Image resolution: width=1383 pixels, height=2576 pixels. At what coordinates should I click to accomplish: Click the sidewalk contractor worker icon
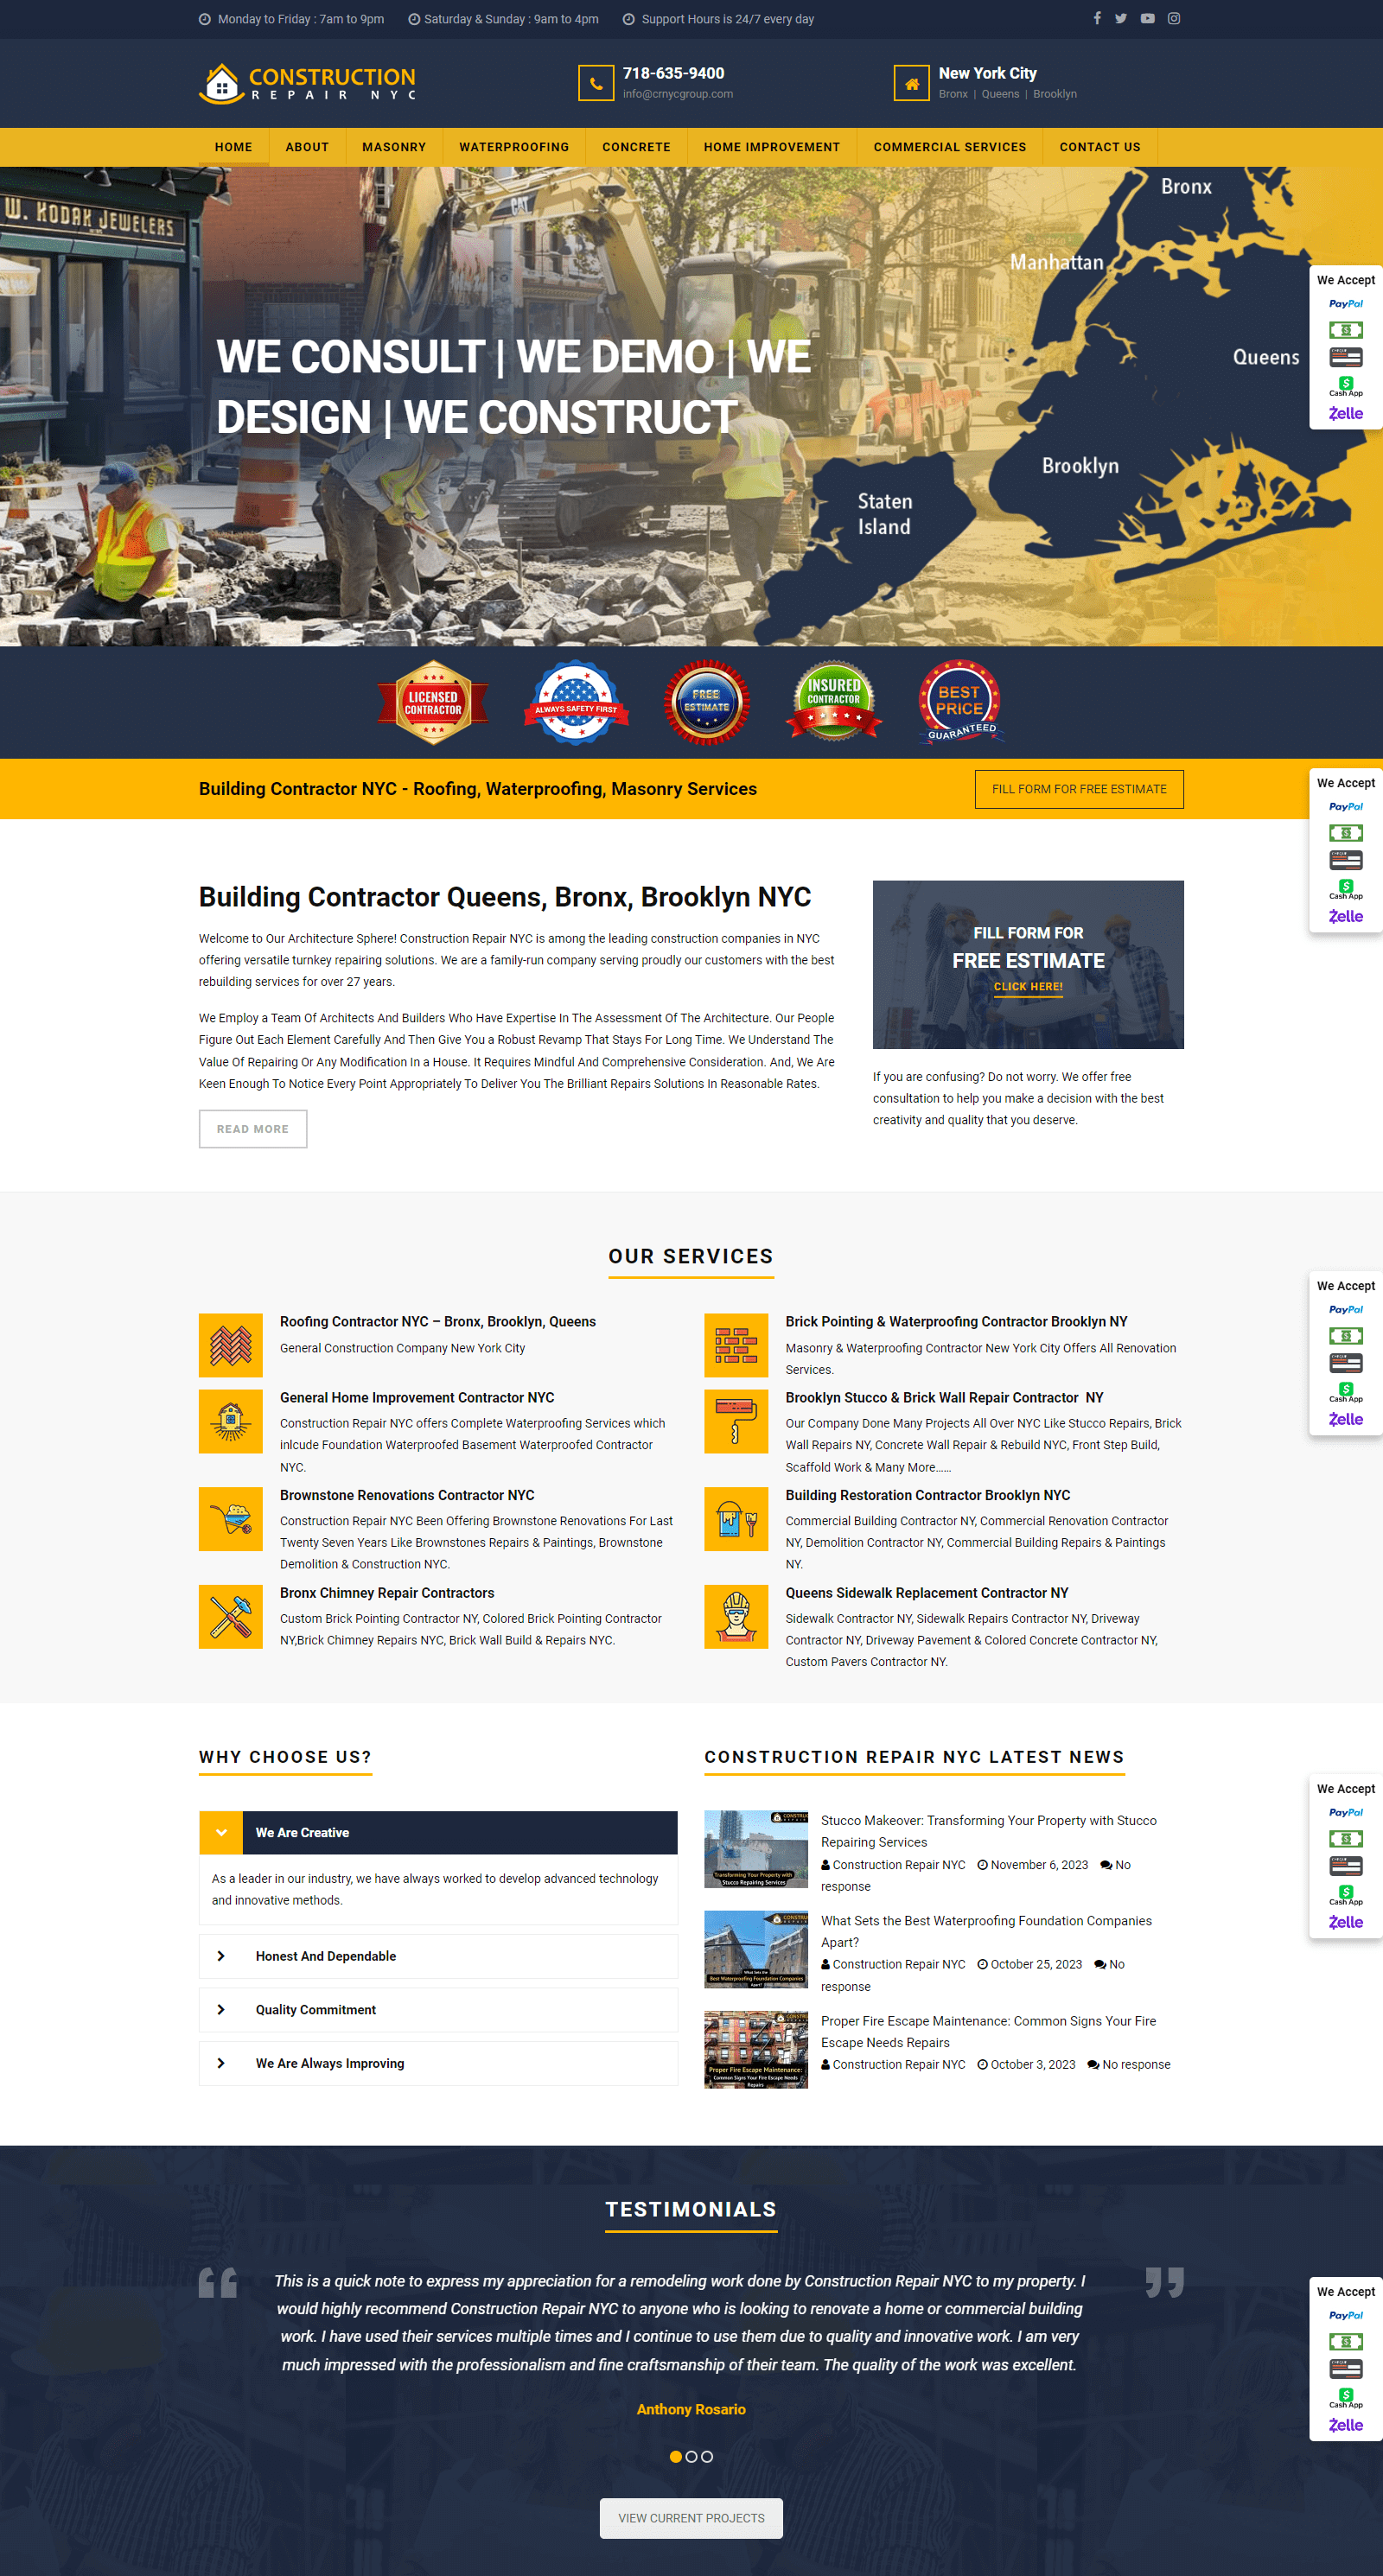[736, 1617]
